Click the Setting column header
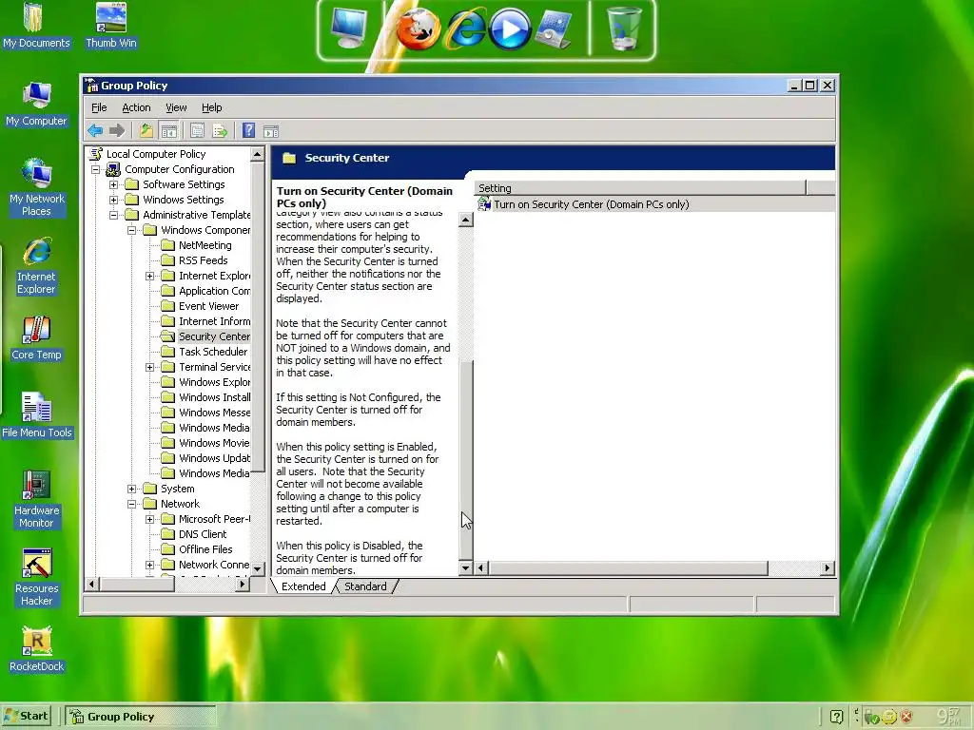This screenshot has height=730, width=974. point(640,187)
